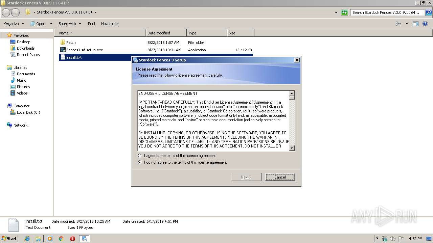Screen dimensions: 433x243
Task: Click the network tray icon
Action: 385,239
